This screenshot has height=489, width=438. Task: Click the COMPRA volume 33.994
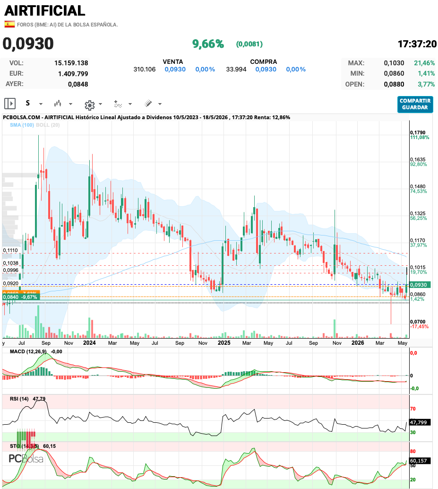(x=236, y=69)
